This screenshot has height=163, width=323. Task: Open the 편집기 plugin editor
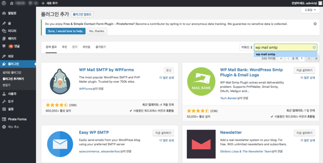coord(6,85)
